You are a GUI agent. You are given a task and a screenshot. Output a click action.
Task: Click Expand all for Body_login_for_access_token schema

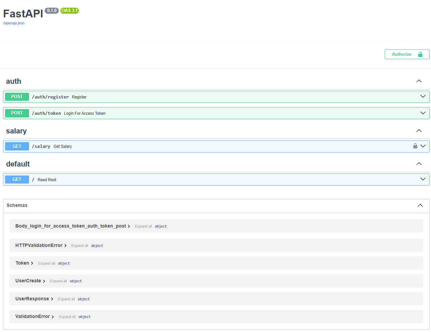click(x=144, y=227)
